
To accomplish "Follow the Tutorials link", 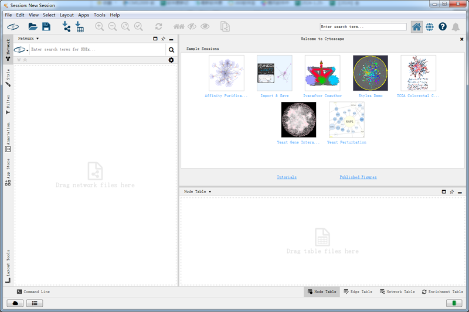I will pos(287,177).
